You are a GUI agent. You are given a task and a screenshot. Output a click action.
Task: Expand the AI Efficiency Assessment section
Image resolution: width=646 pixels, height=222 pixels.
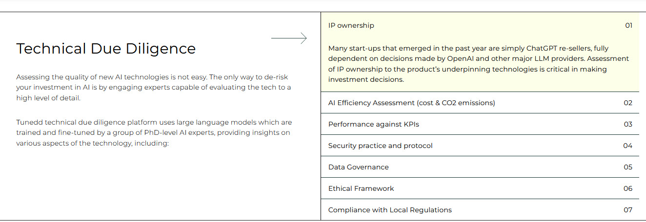(411, 103)
